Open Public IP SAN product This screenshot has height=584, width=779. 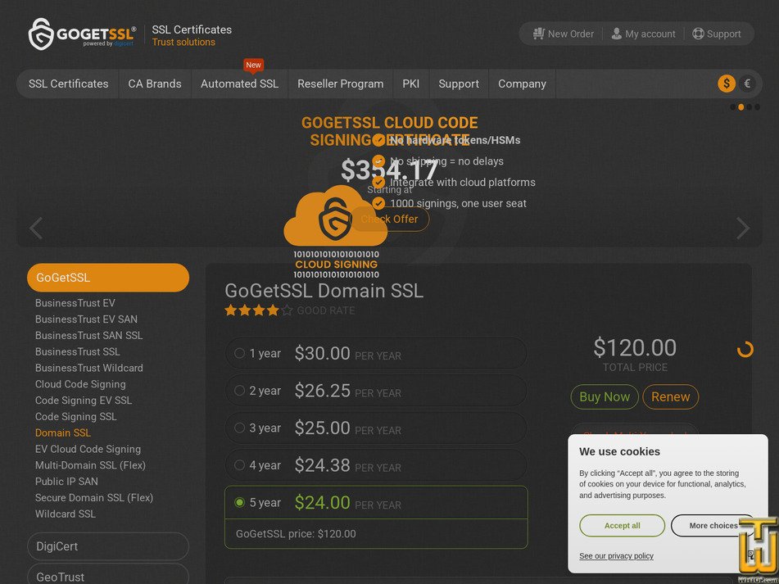pos(66,481)
